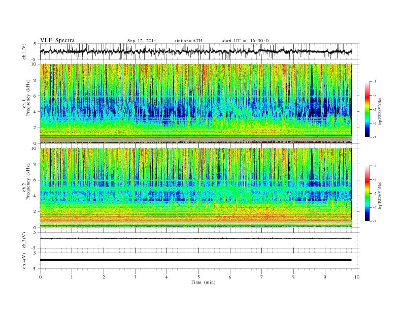Click the '-3' label on ch.1 colorbar
This screenshot has width=402, height=311.
(x=375, y=82)
